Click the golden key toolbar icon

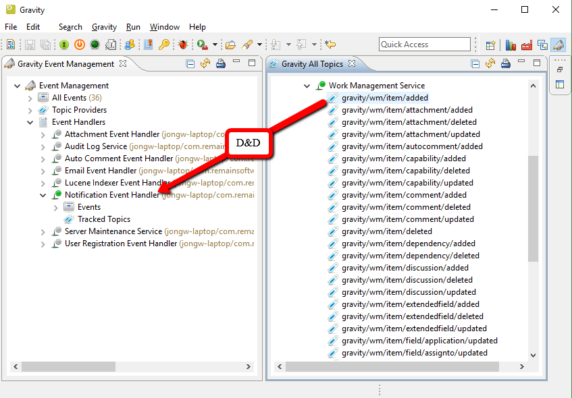coord(164,45)
